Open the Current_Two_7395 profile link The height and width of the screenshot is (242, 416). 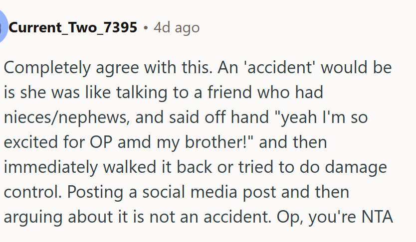(73, 28)
